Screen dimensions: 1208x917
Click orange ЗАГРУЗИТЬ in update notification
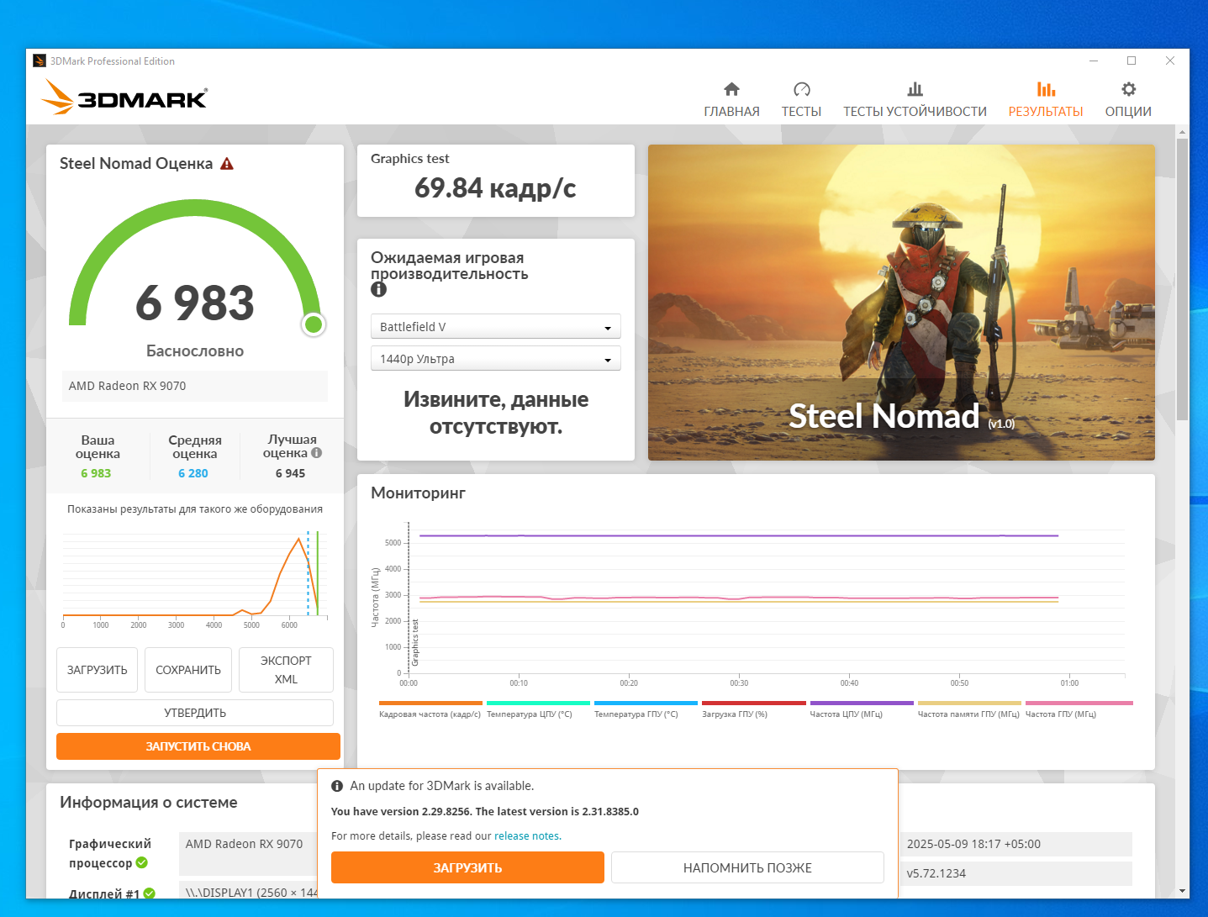click(x=467, y=867)
